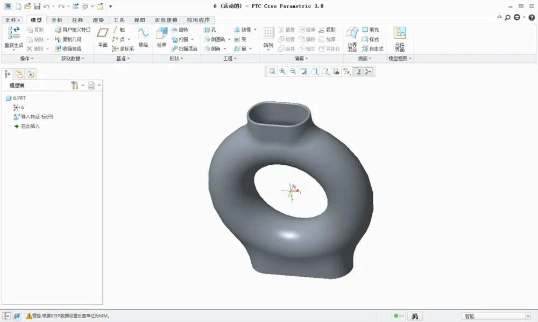
Task: Switch to Folder Browser panel tab icon
Action: 19,74
